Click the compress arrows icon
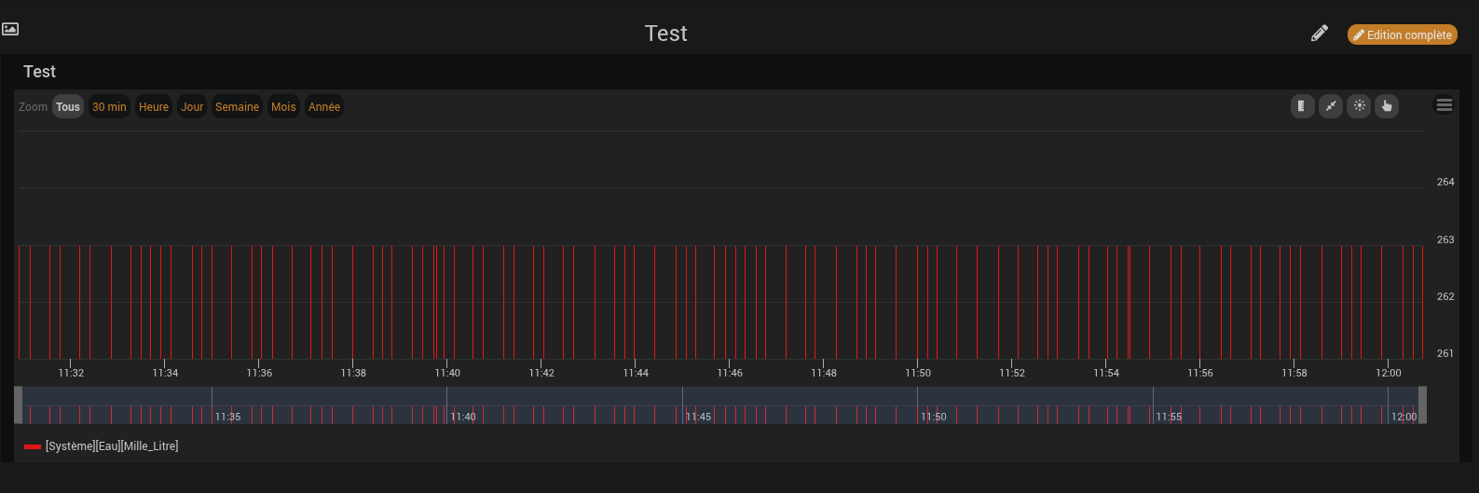Image resolution: width=1479 pixels, height=493 pixels. point(1331,106)
